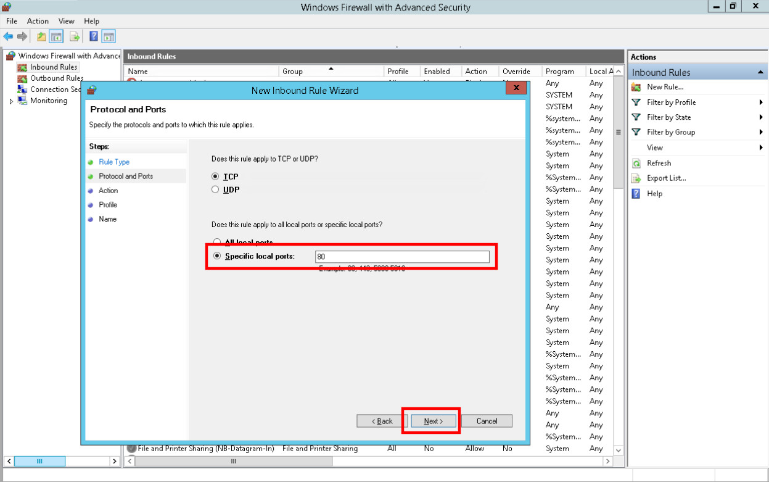Viewport: 769px width, 482px height.
Task: Click the Action step in wizard Steps list
Action: [x=109, y=191]
